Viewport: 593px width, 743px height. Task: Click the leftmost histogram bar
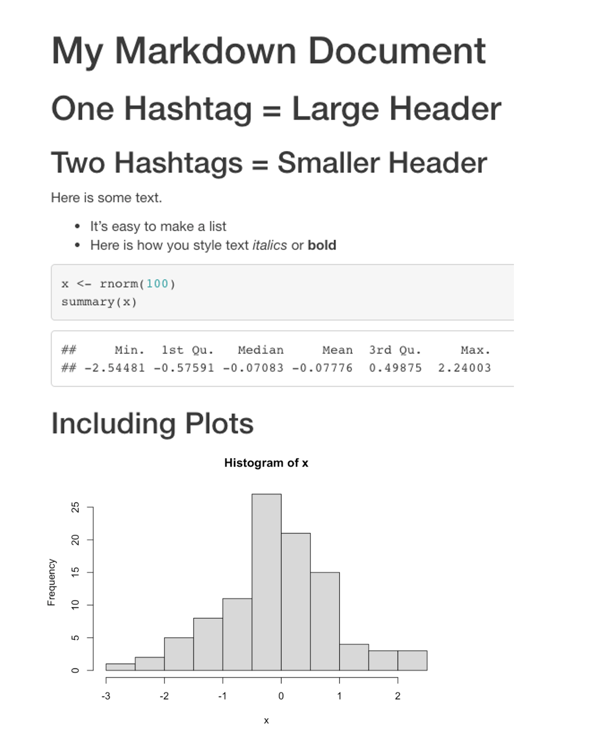[121, 667]
